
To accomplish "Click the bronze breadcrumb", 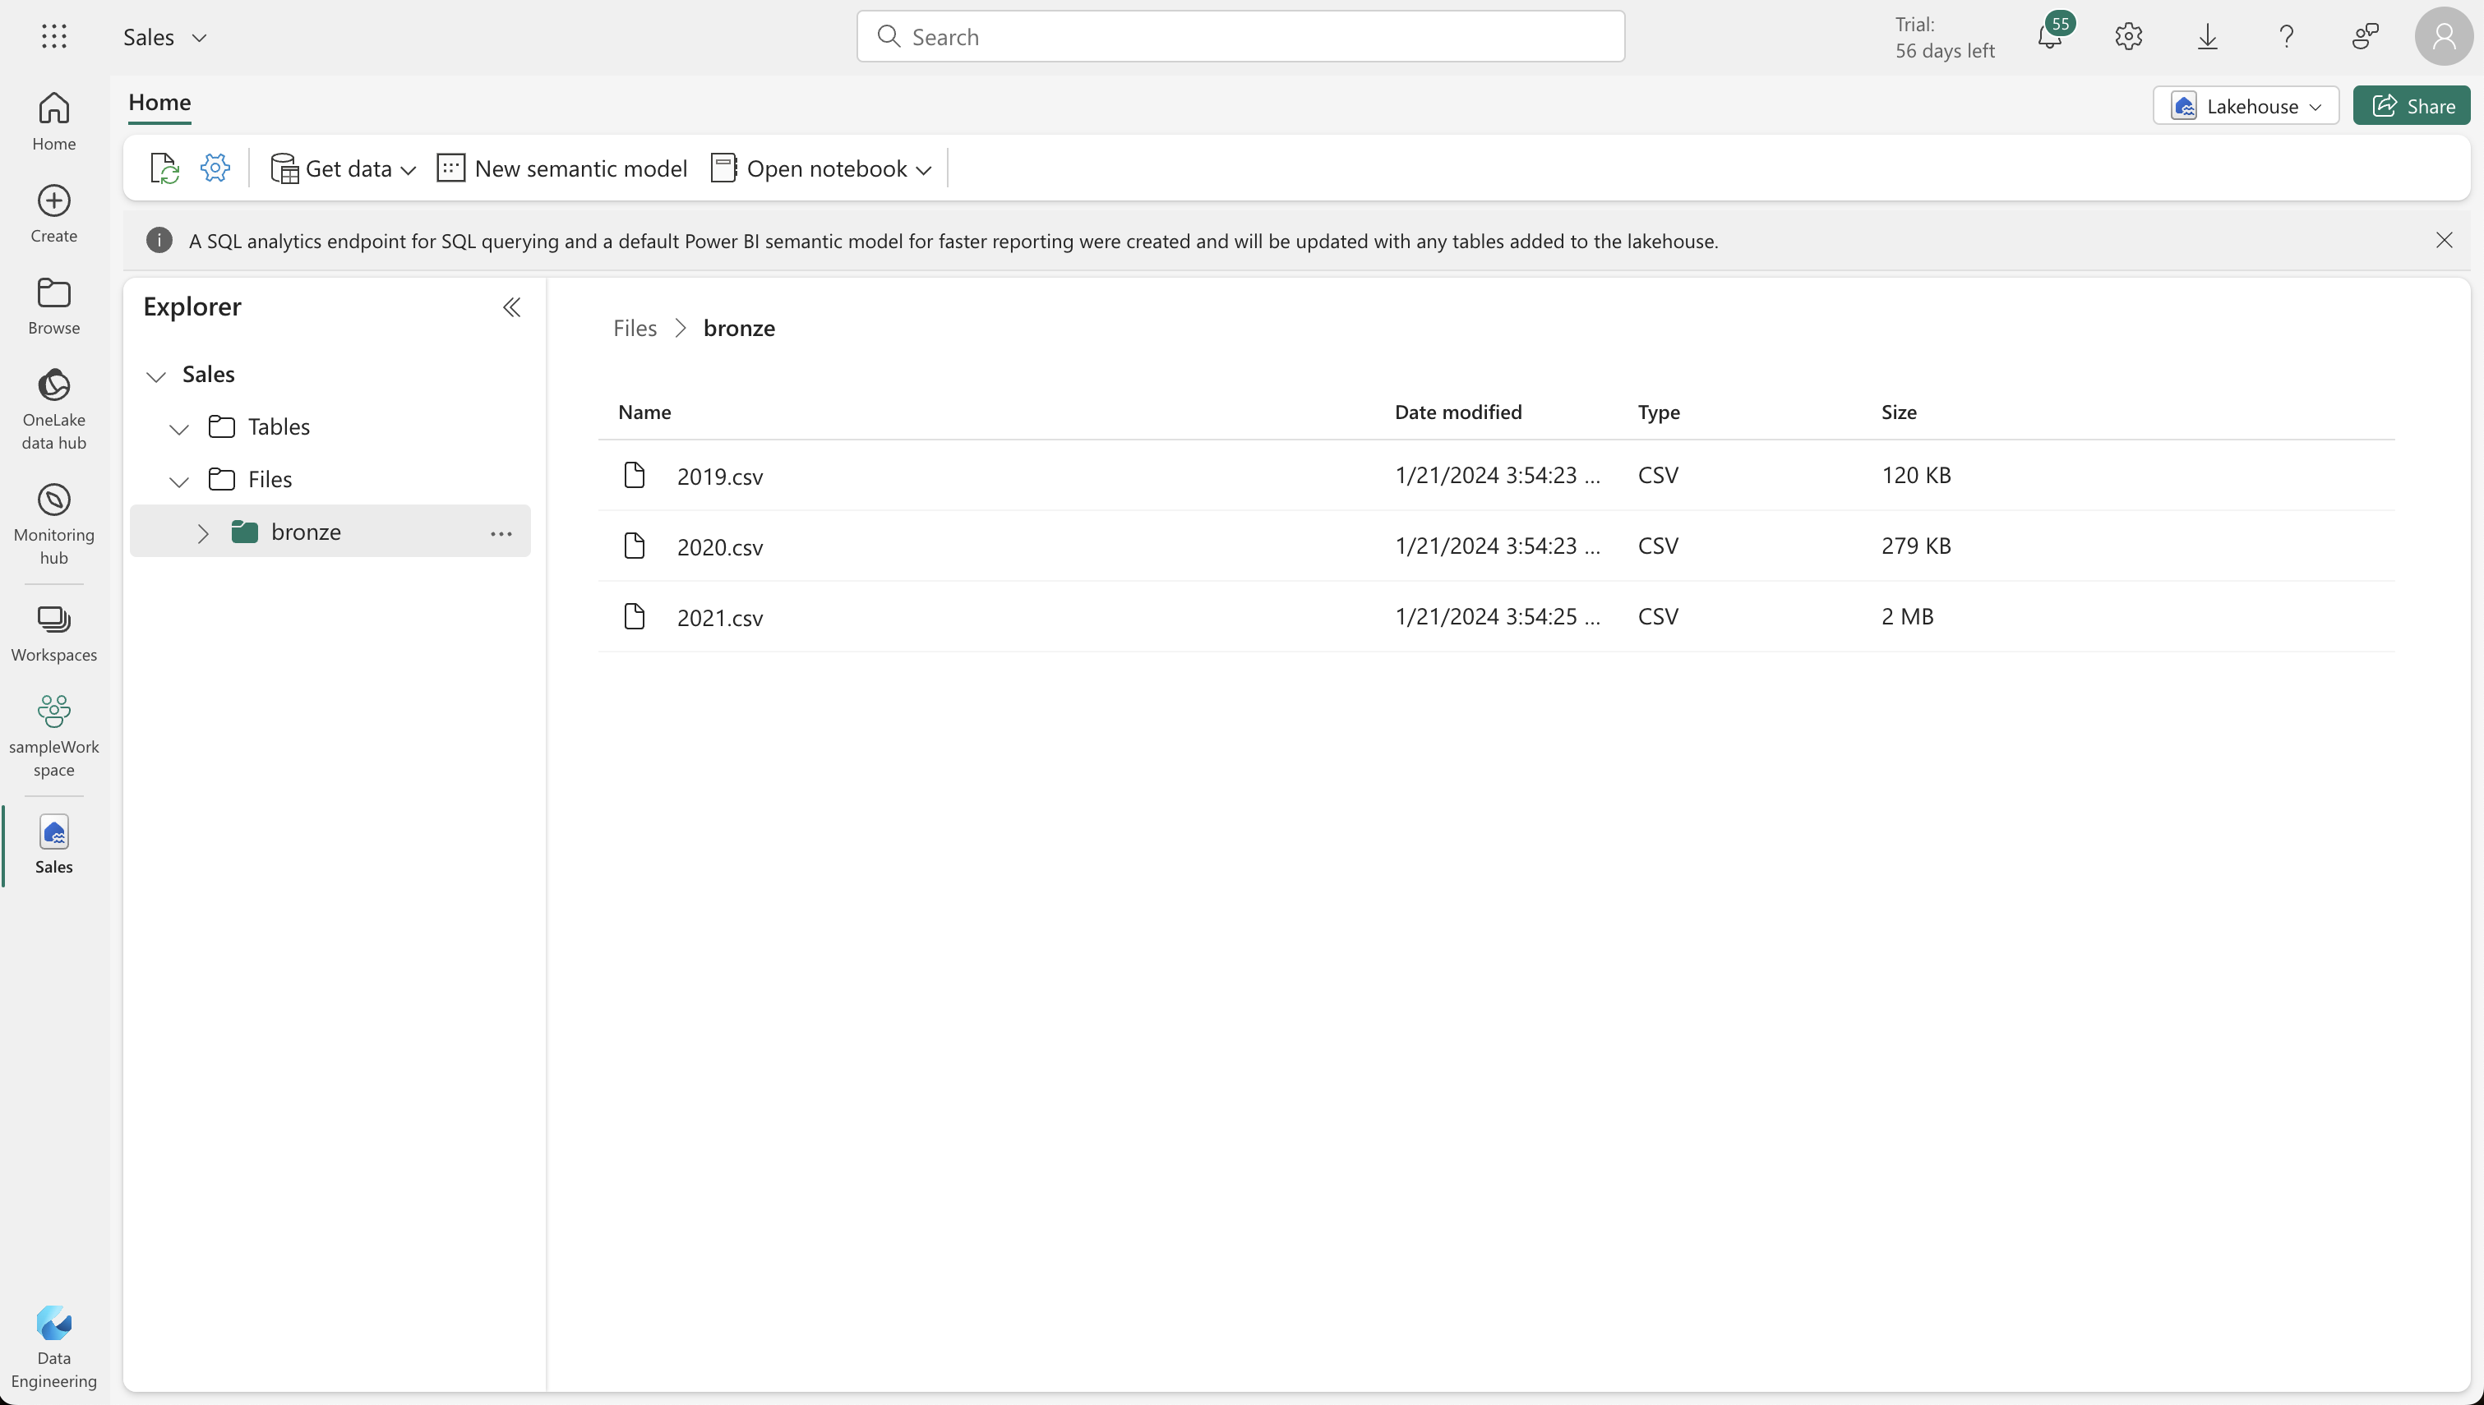I will 739,328.
